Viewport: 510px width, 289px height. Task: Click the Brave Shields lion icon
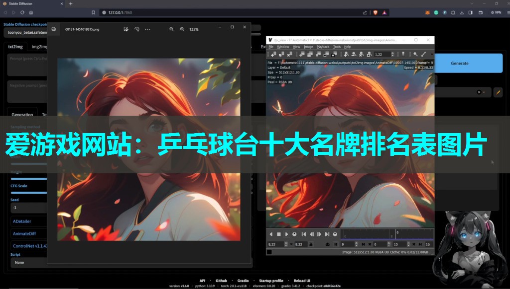[x=376, y=12]
